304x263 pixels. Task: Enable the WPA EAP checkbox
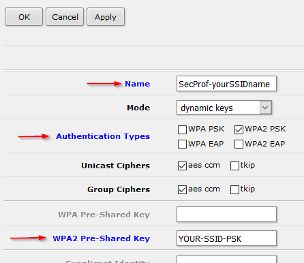[182, 144]
